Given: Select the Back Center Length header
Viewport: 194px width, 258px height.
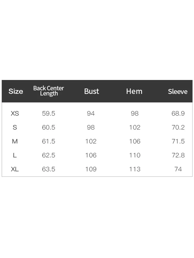Looking at the screenshot, I should point(49,91).
